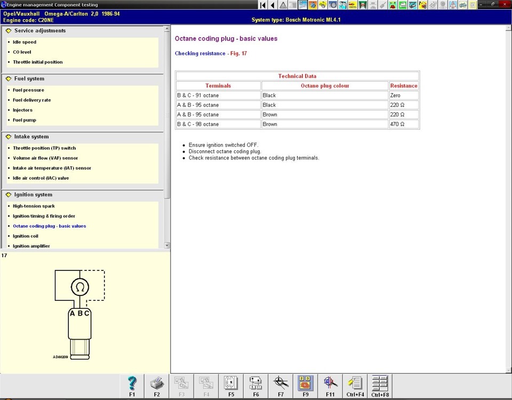Select the Ignition amplifier item
Screen dimensions: 512x400
(x=31, y=246)
